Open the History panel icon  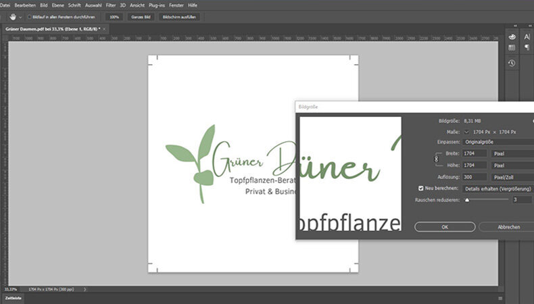pos(512,63)
